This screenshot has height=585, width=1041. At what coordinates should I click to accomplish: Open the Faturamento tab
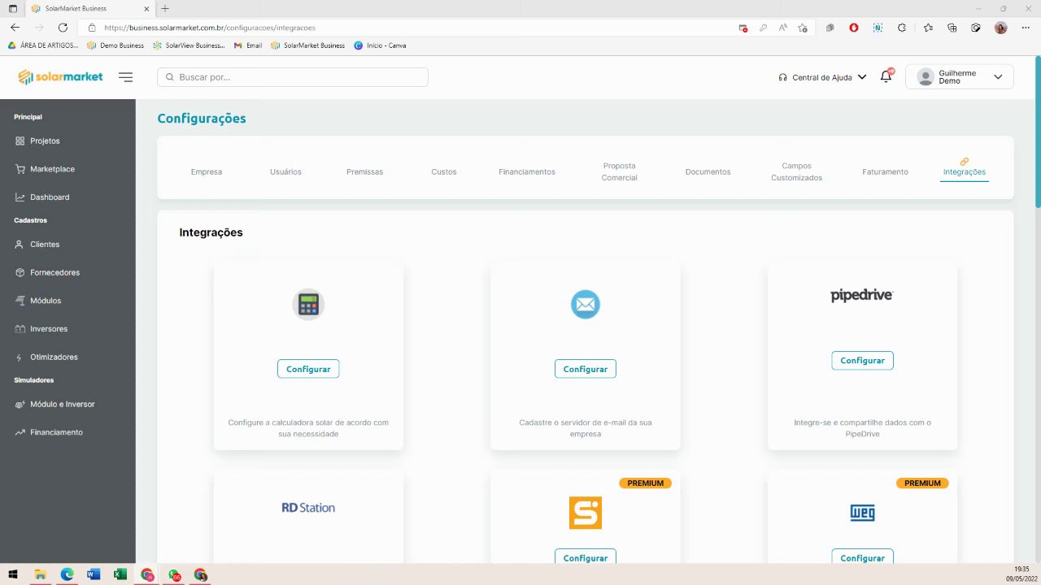[x=886, y=172]
